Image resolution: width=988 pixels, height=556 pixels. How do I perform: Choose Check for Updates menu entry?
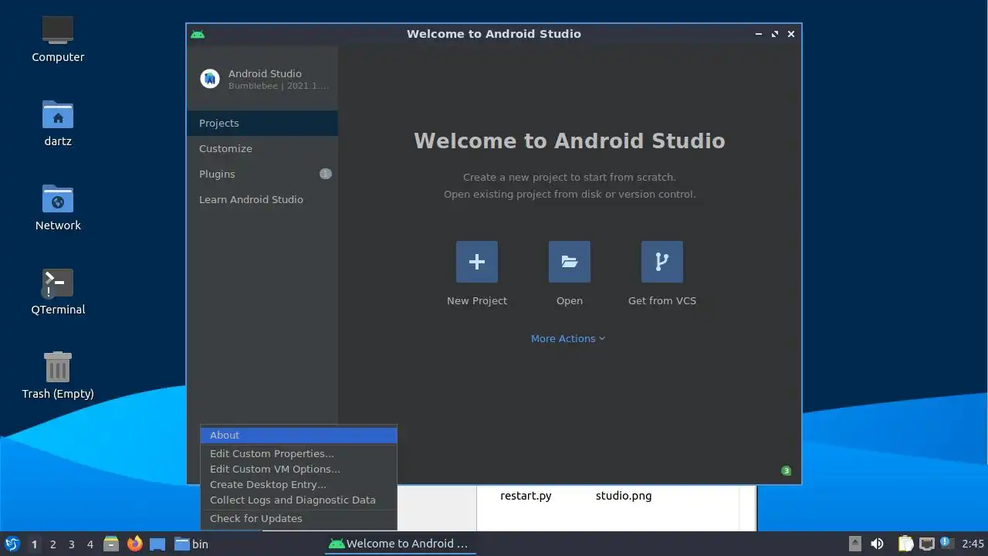[x=299, y=518]
